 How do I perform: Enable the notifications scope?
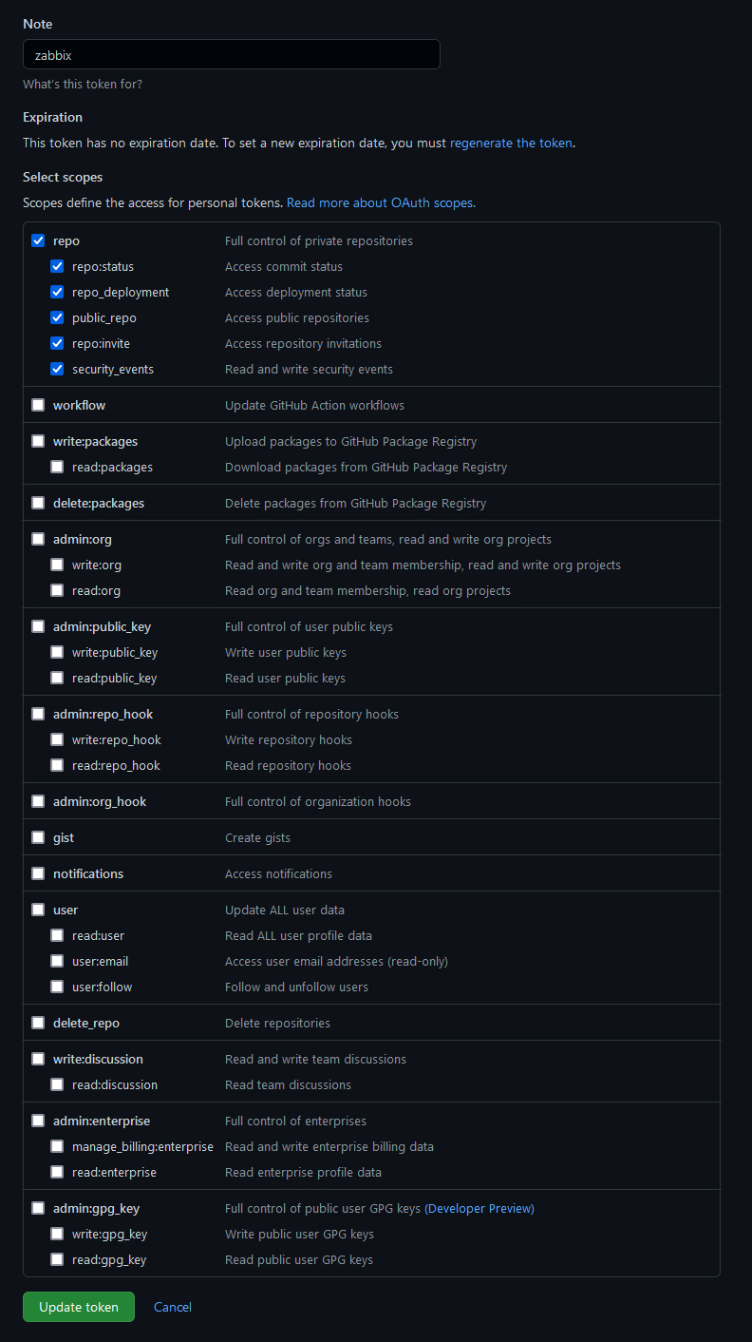click(x=38, y=874)
